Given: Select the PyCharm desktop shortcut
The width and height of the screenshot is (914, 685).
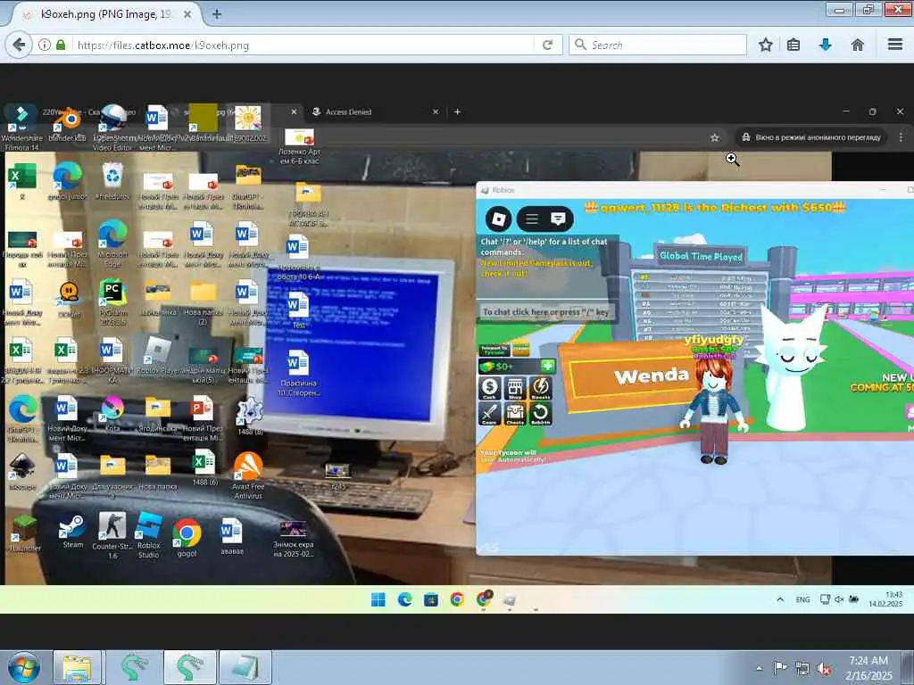Looking at the screenshot, I should point(112,302).
